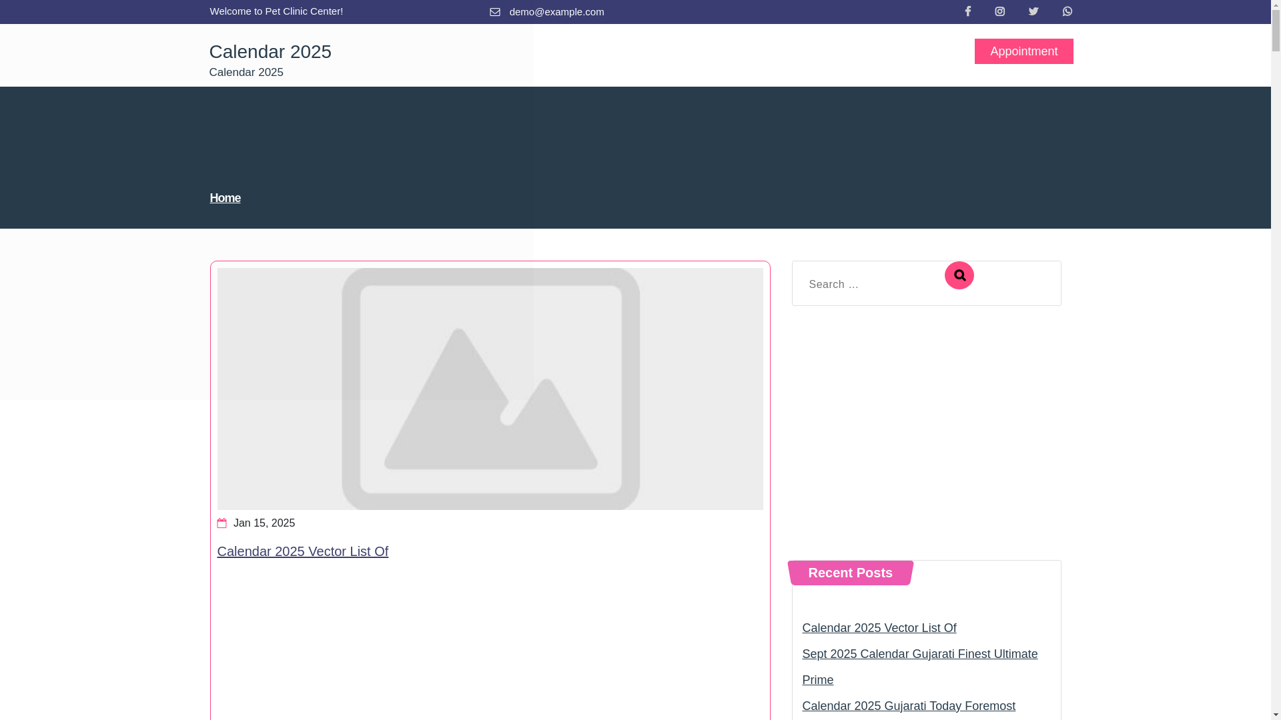Open the WhatsApp social icon
This screenshot has height=720, width=1281.
click(x=1067, y=11)
